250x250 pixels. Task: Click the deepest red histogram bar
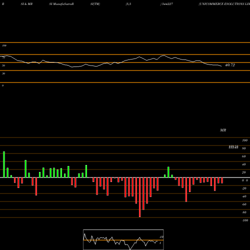tap(140, 197)
